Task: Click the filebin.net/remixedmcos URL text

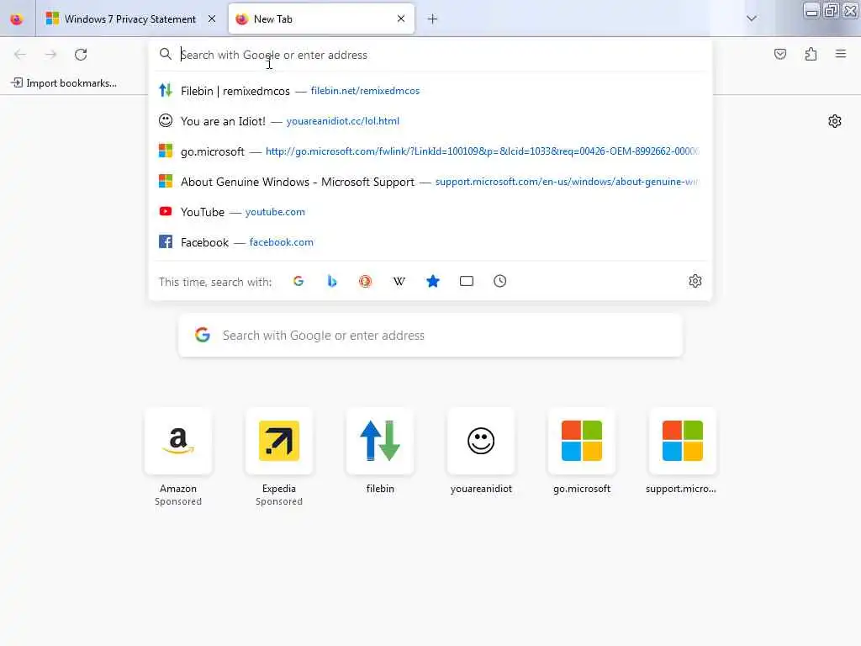Action: 365,91
